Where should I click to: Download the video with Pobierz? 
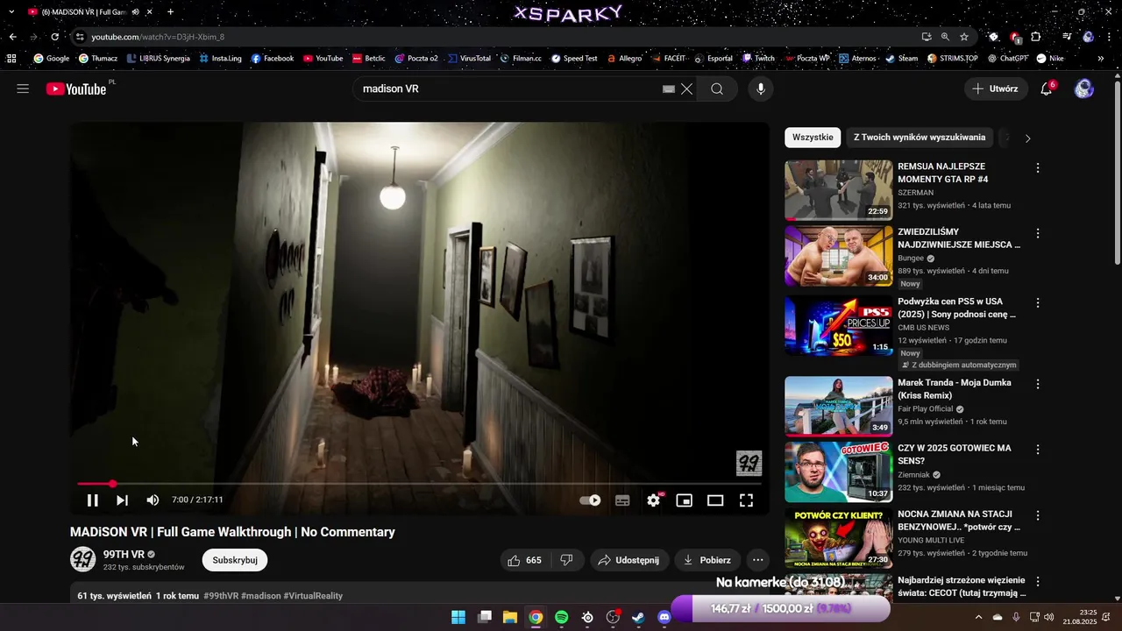707,560
